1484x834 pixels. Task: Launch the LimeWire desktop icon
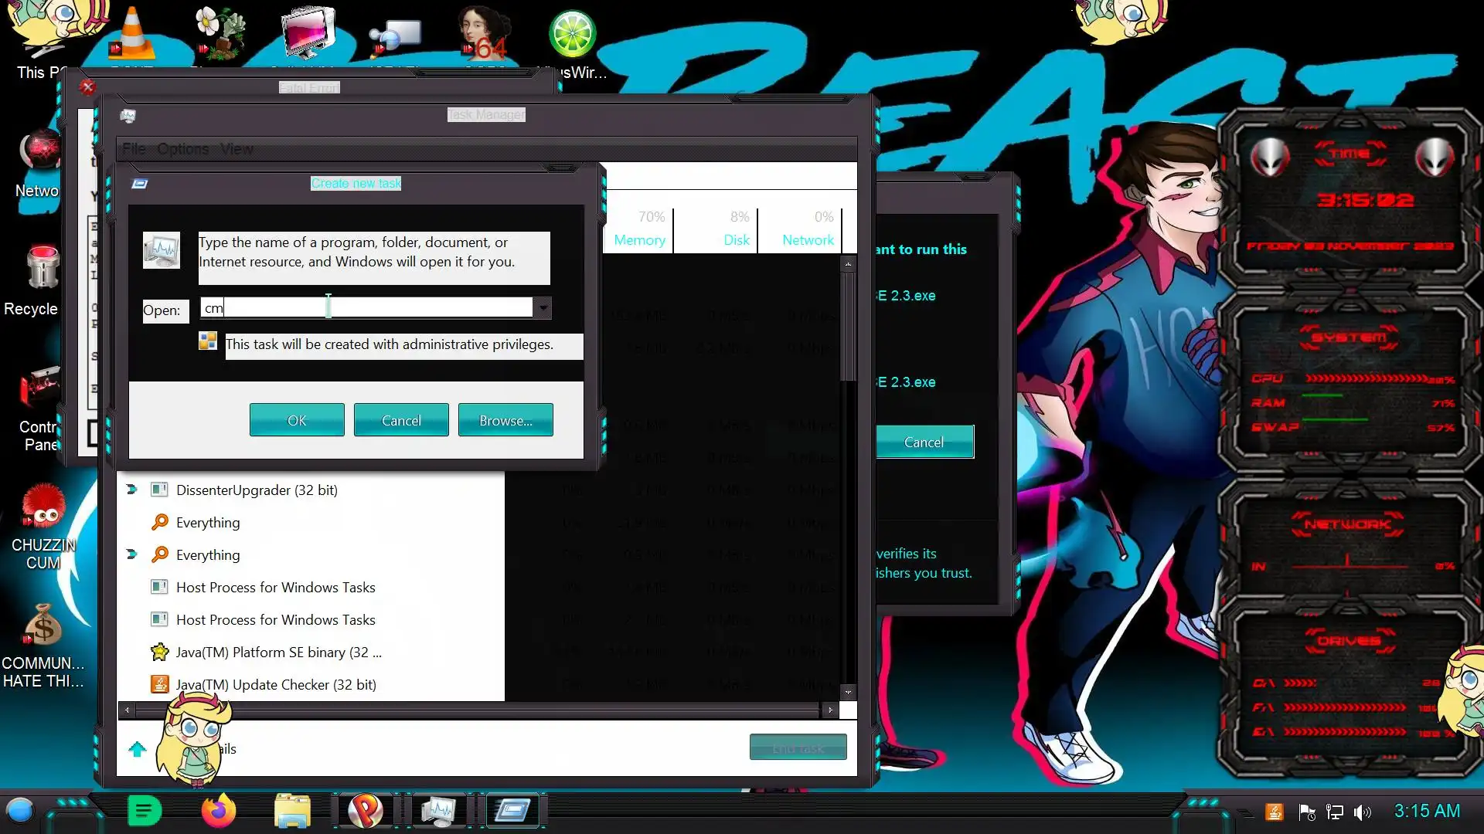(572, 35)
